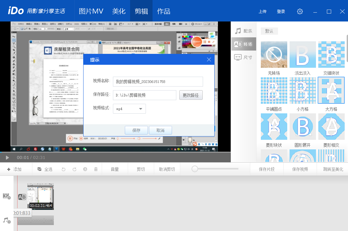
Task: Click 保存 to save the video
Action: pos(136,130)
